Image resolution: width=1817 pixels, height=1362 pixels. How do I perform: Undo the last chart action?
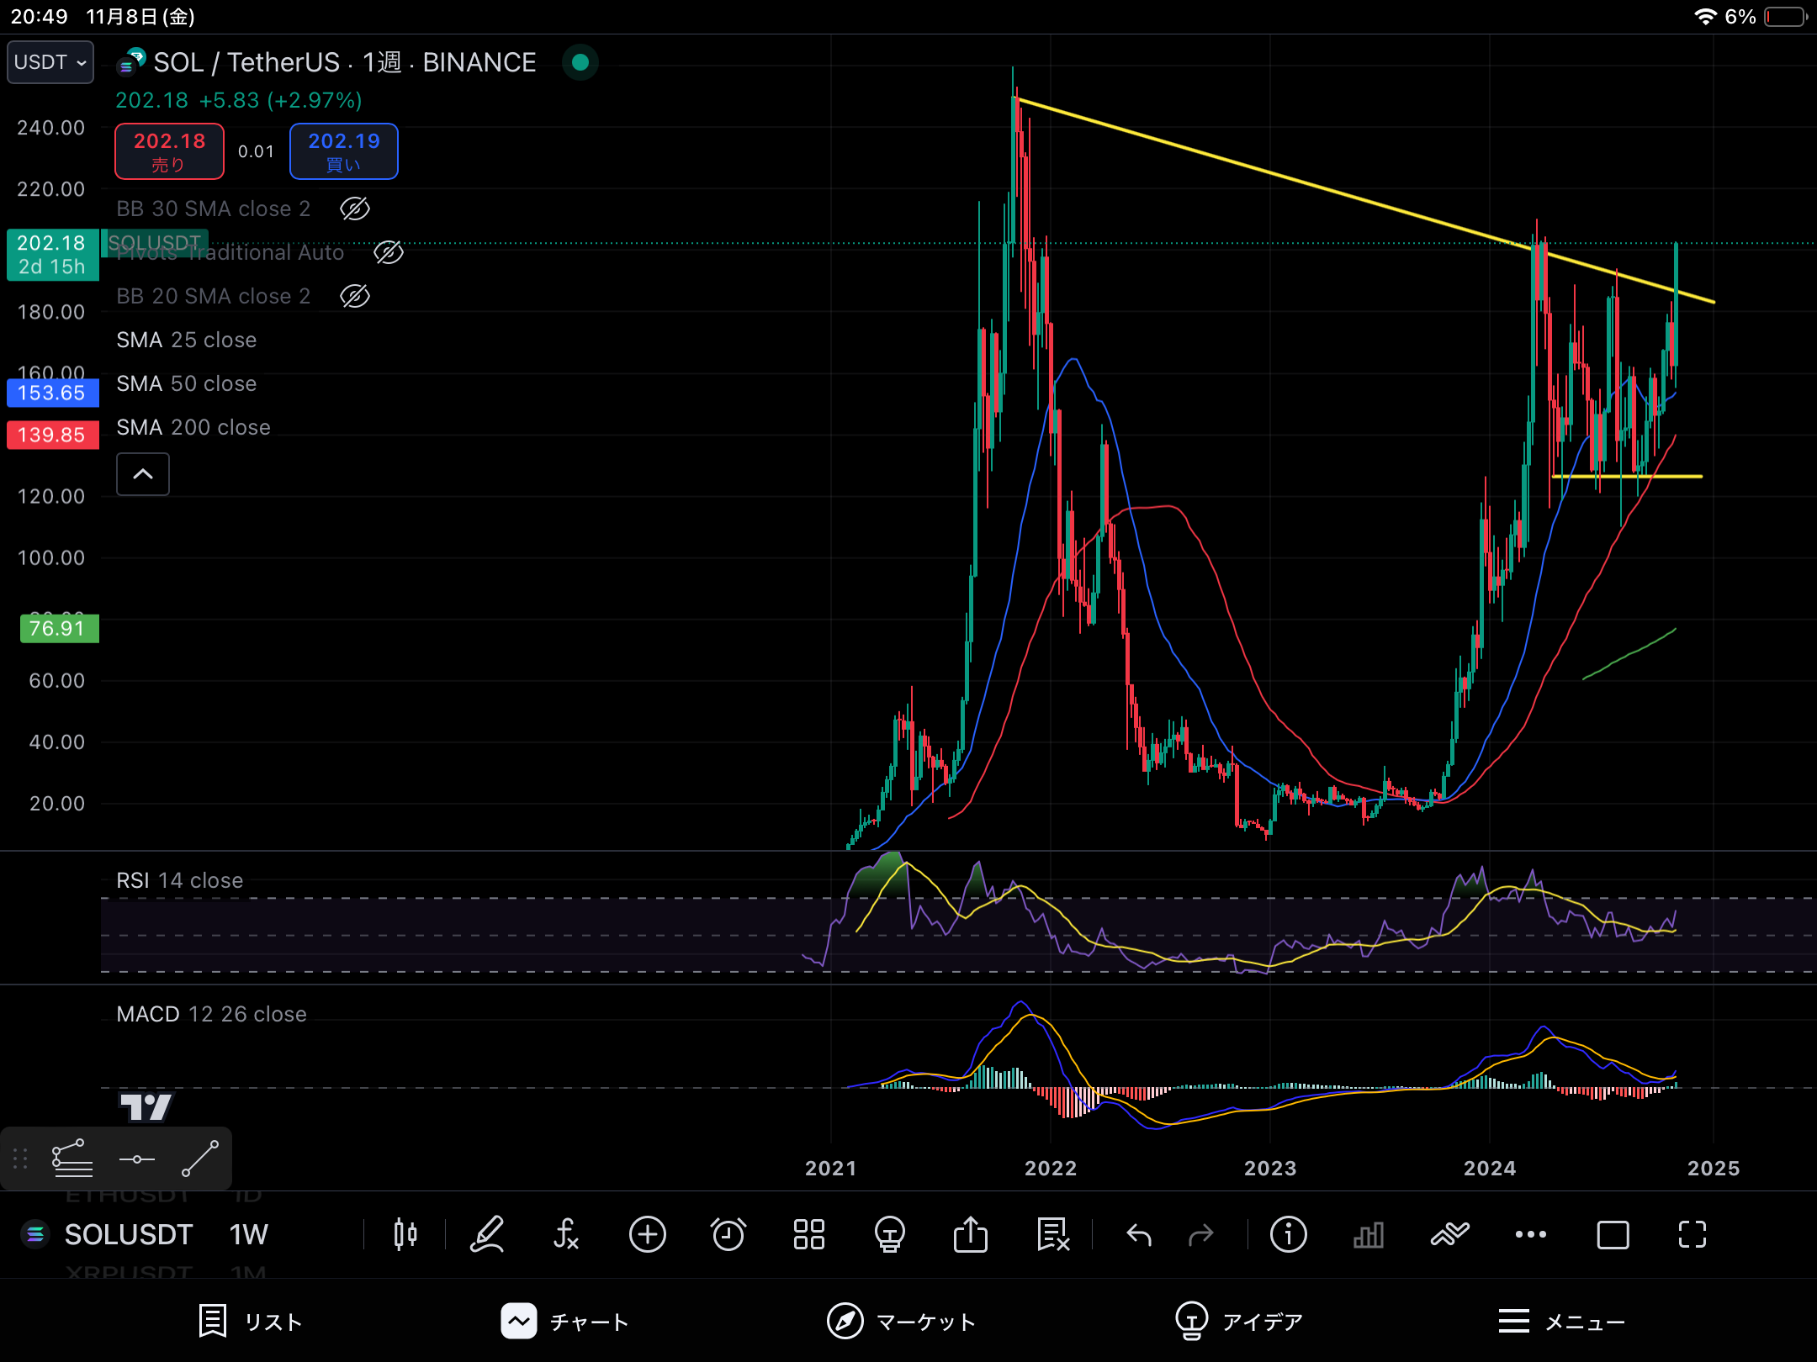pyautogui.click(x=1139, y=1234)
